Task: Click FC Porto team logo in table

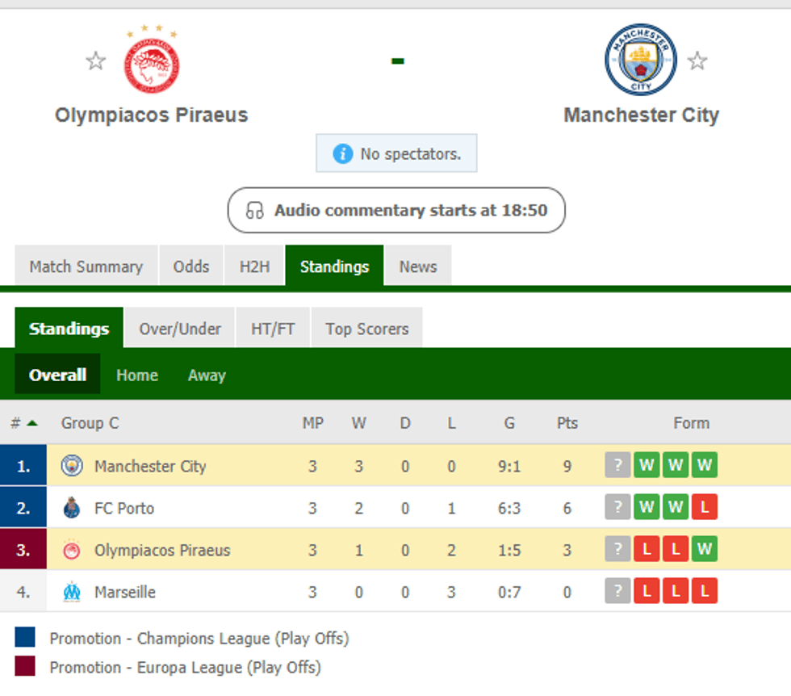Action: click(x=72, y=508)
